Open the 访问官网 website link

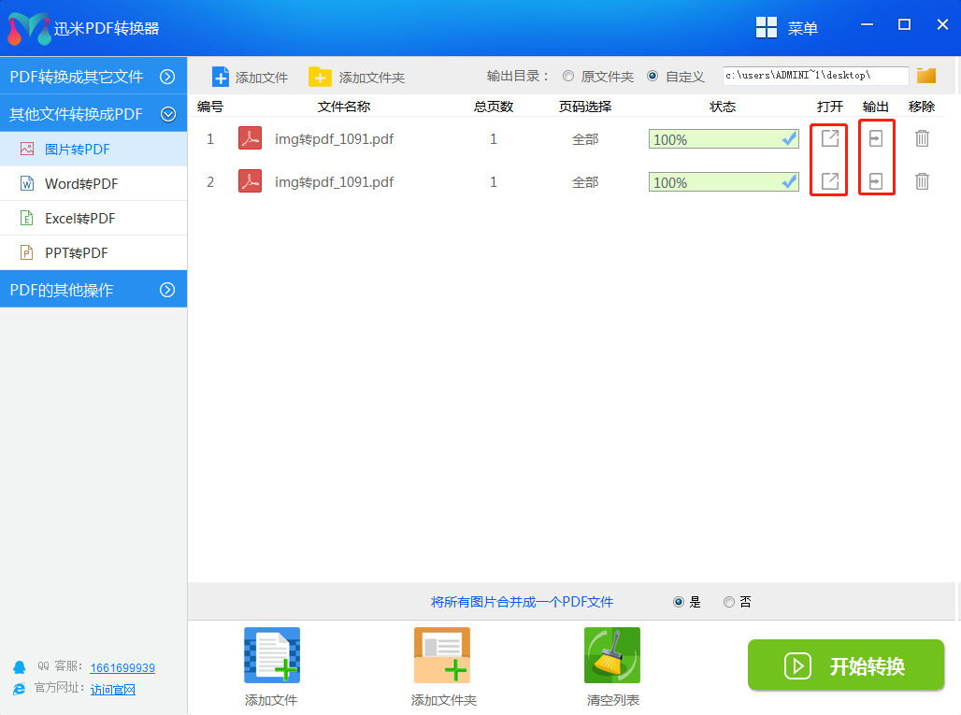113,690
